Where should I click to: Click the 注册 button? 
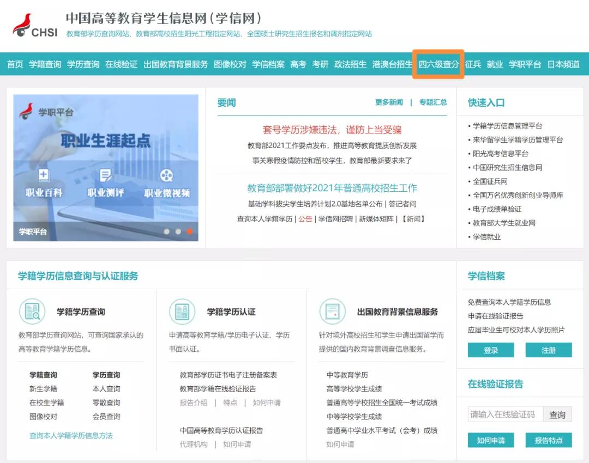[549, 350]
